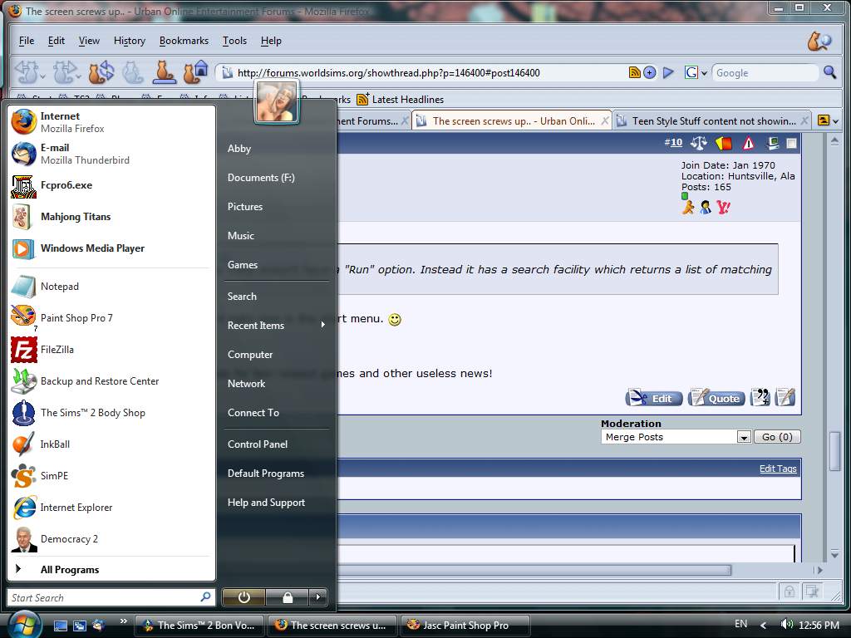The height and width of the screenshot is (638, 851).
Task: Open the History menu
Action: tap(129, 41)
